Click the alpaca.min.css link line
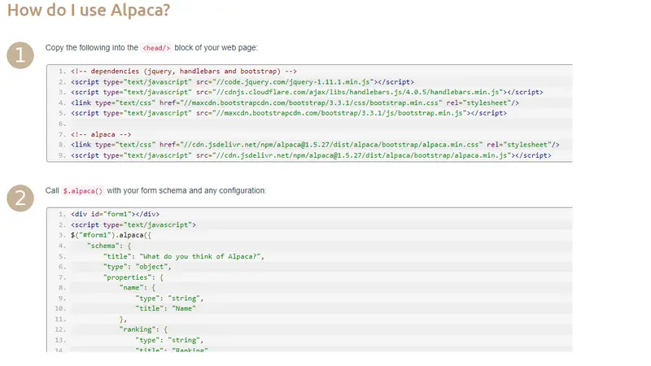 point(315,145)
